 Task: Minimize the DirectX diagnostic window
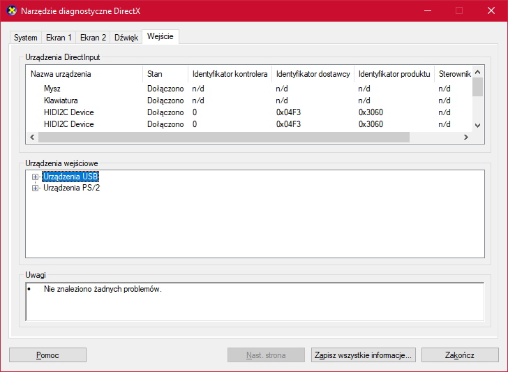(428, 10)
